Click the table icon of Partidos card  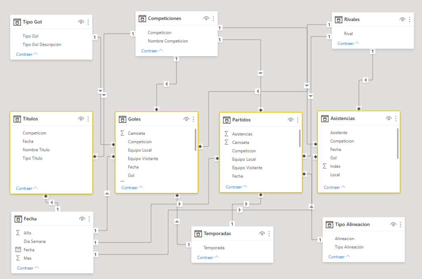click(x=227, y=120)
